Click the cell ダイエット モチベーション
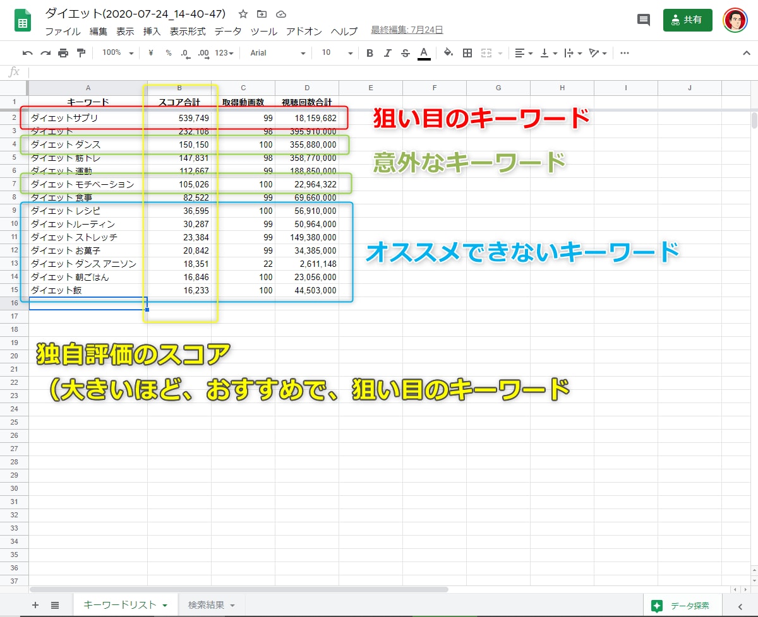The image size is (758, 617). click(x=88, y=184)
